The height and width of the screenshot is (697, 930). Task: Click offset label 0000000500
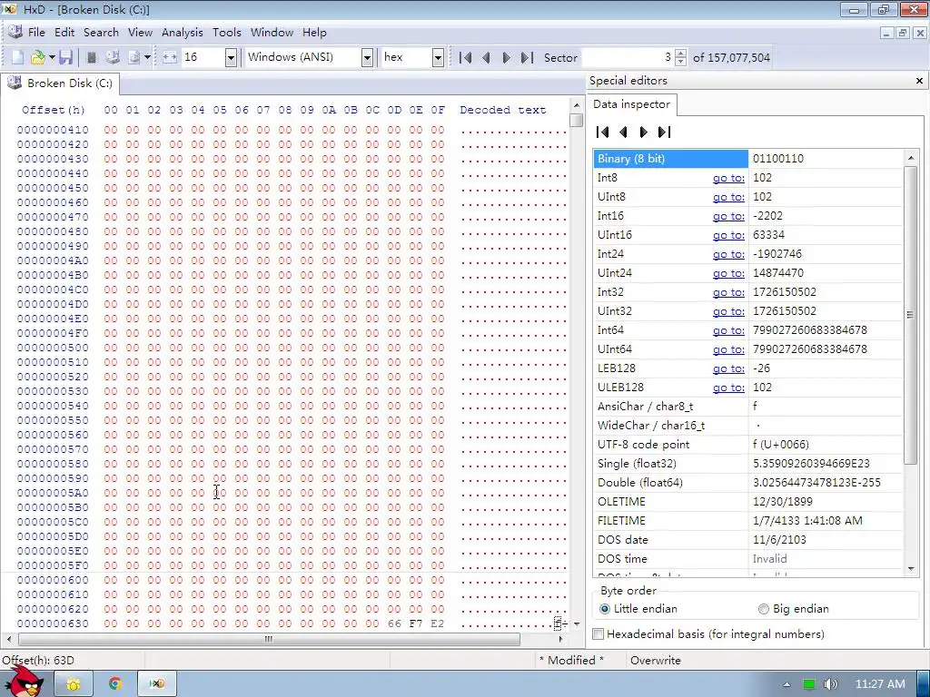[53, 348]
